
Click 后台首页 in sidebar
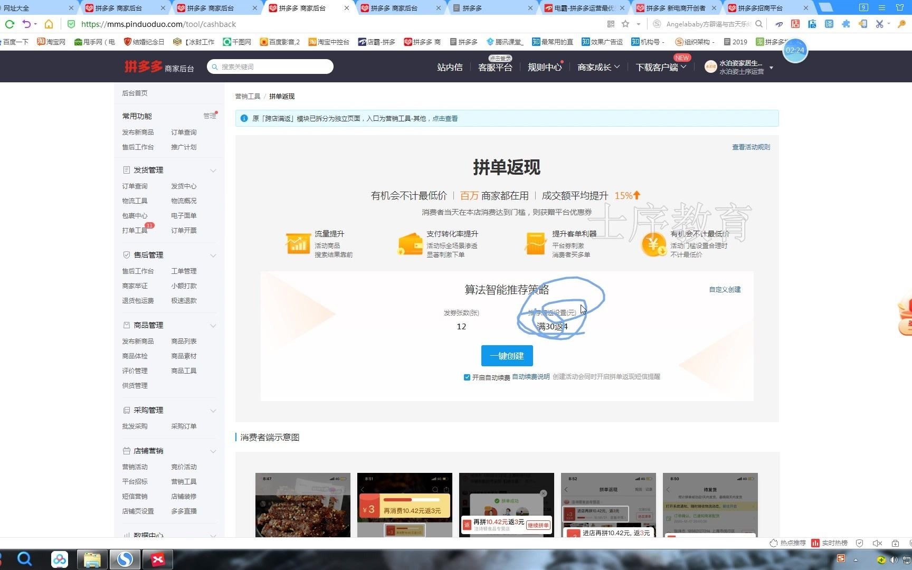(x=135, y=93)
